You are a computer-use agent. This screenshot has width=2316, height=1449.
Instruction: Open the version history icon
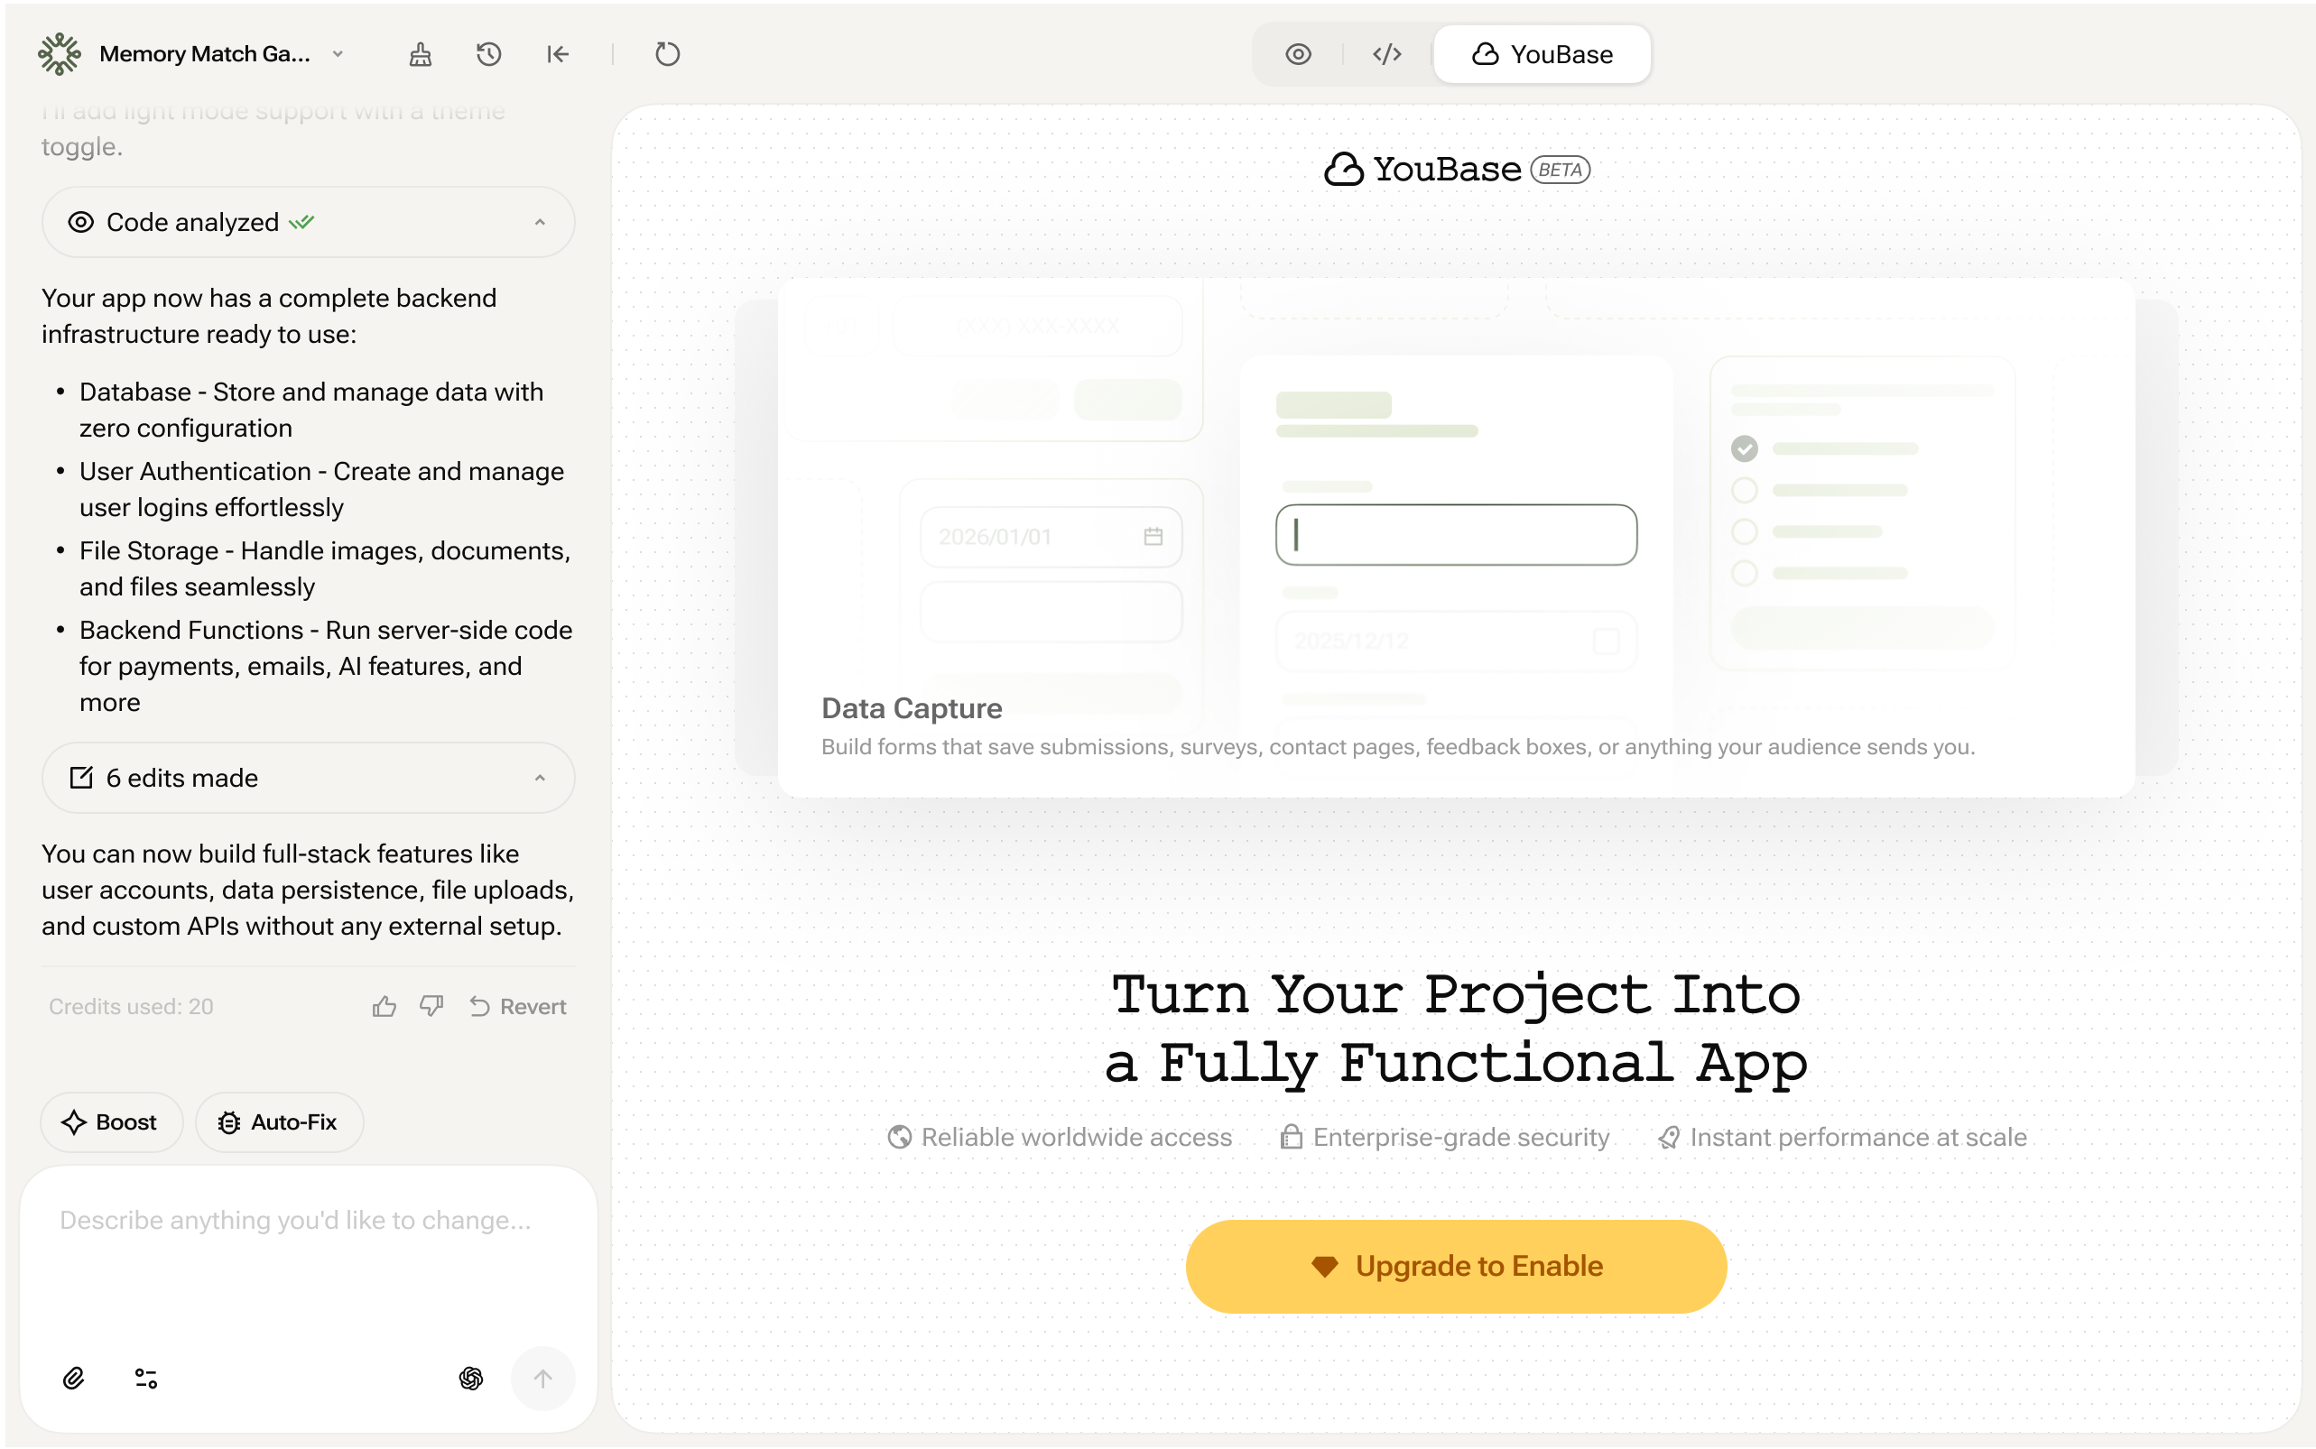(489, 55)
